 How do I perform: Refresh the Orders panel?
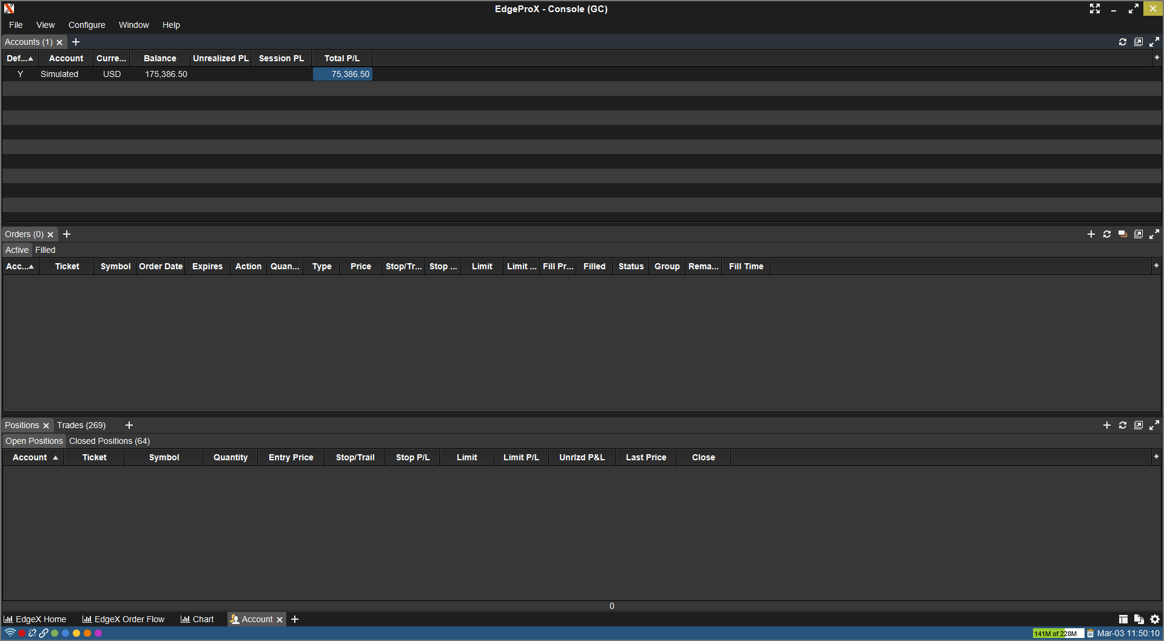tap(1107, 234)
